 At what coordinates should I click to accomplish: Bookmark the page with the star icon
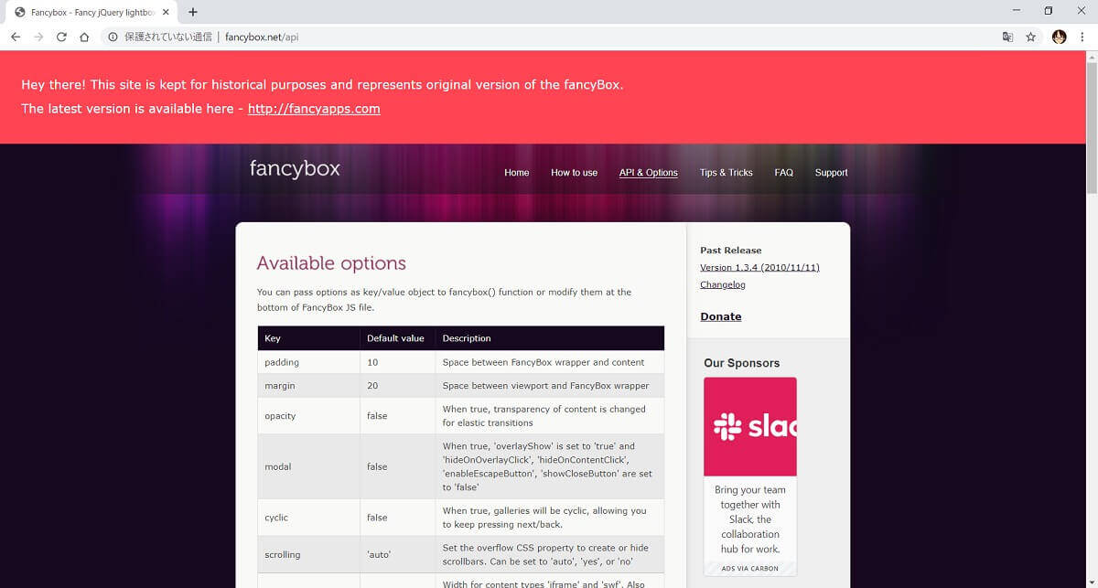1033,37
